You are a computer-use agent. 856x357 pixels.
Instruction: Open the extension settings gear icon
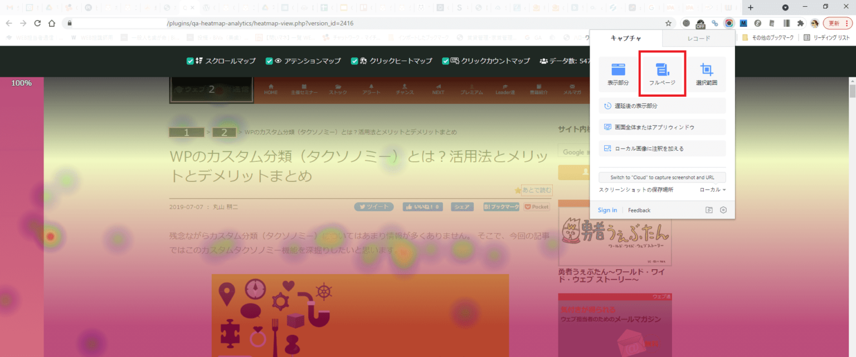pyautogui.click(x=723, y=210)
